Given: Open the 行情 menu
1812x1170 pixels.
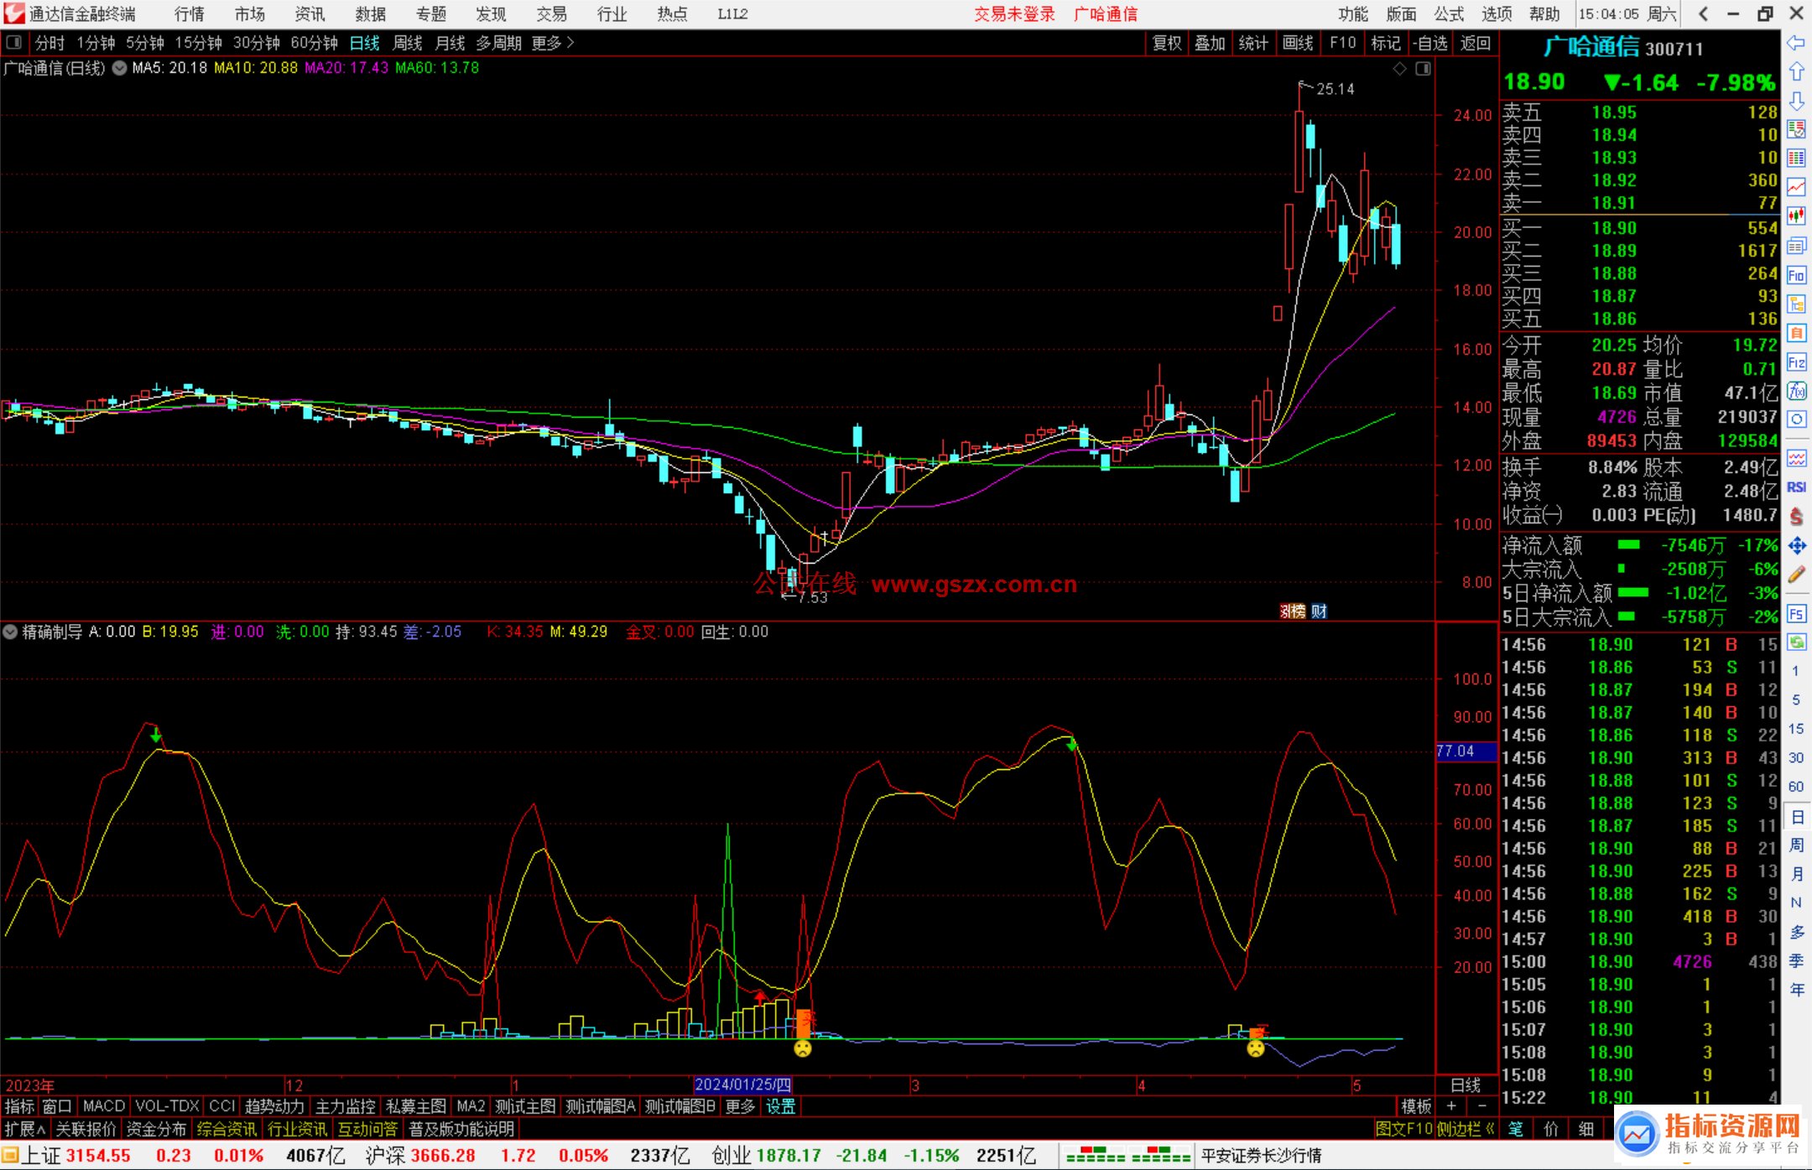Looking at the screenshot, I should [x=190, y=14].
